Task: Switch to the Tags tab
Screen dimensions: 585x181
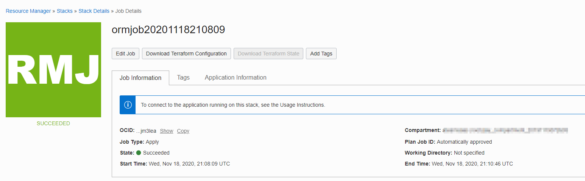Action: click(x=183, y=77)
